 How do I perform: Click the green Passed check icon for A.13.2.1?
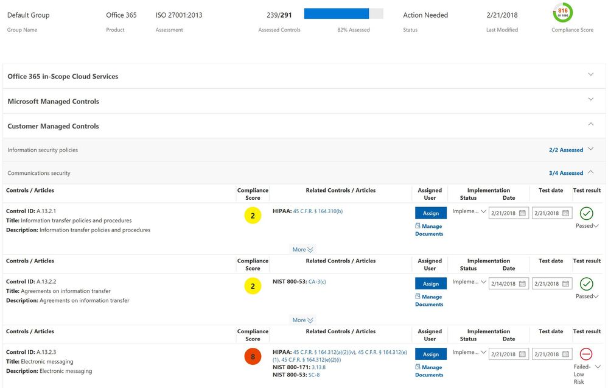point(586,213)
